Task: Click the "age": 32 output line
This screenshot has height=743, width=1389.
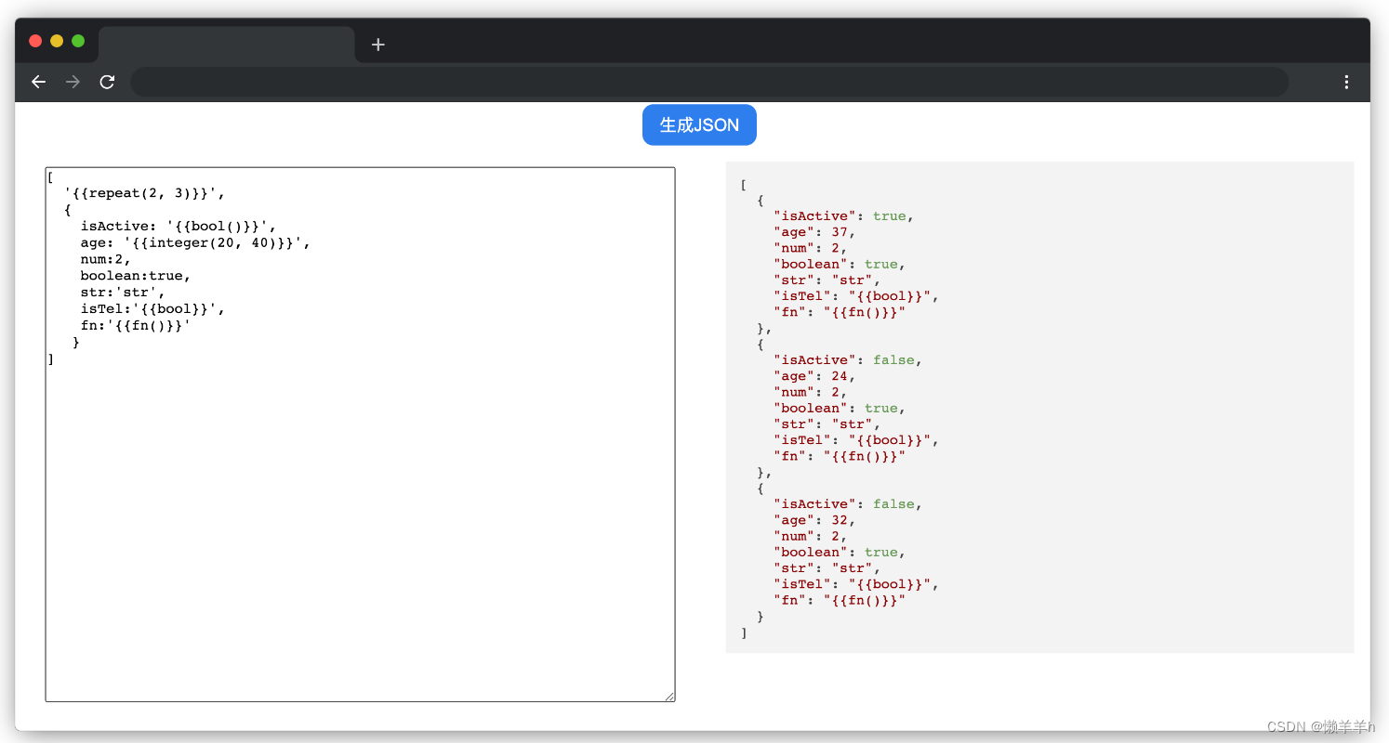Action: (x=814, y=520)
